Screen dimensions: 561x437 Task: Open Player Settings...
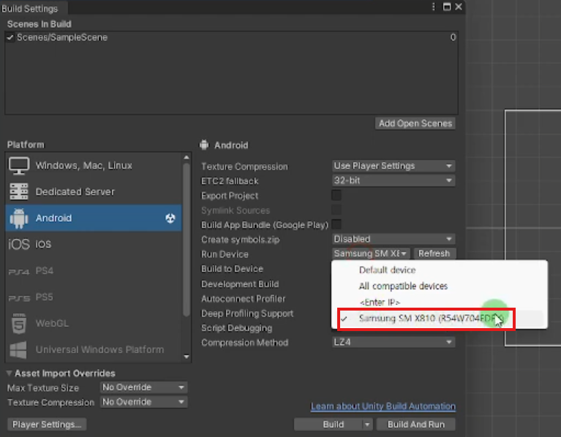click(47, 425)
